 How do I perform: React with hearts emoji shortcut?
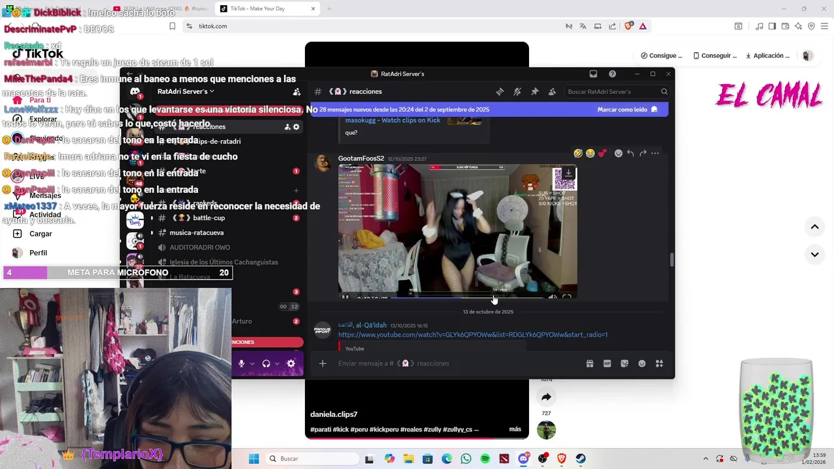[x=602, y=153]
